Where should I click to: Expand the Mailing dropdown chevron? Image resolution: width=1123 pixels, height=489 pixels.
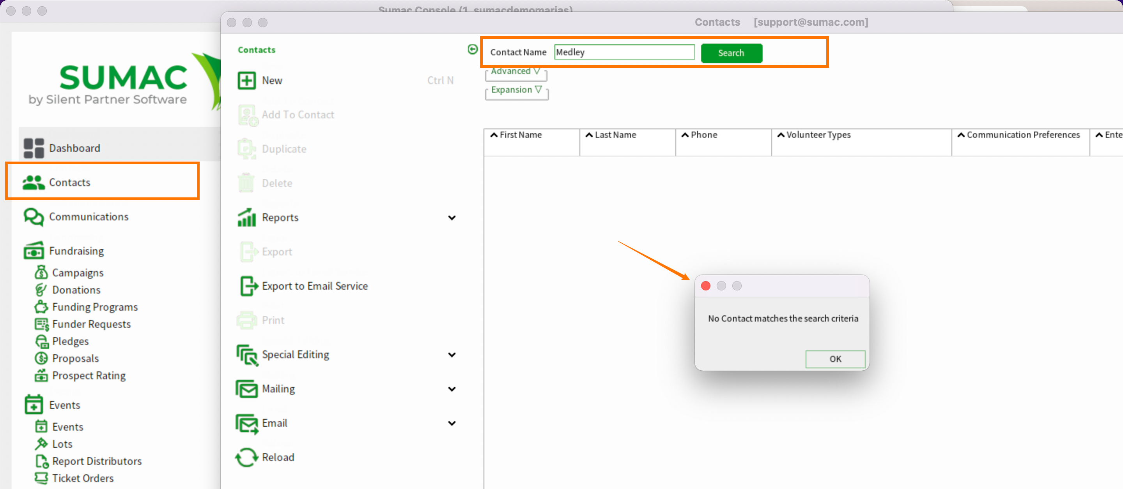click(452, 389)
